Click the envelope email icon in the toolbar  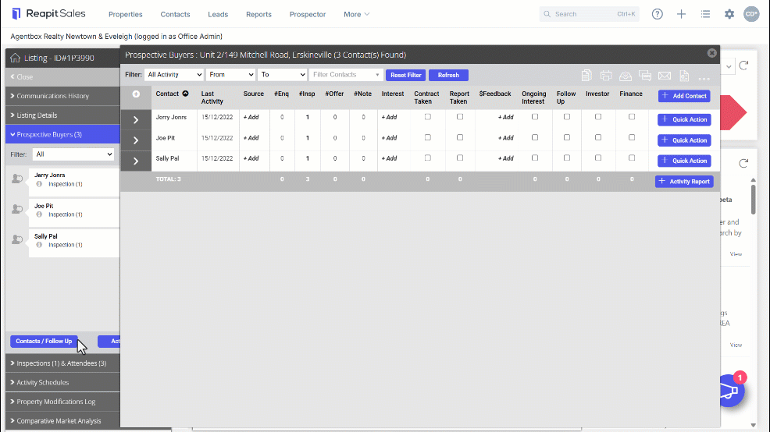[665, 76]
